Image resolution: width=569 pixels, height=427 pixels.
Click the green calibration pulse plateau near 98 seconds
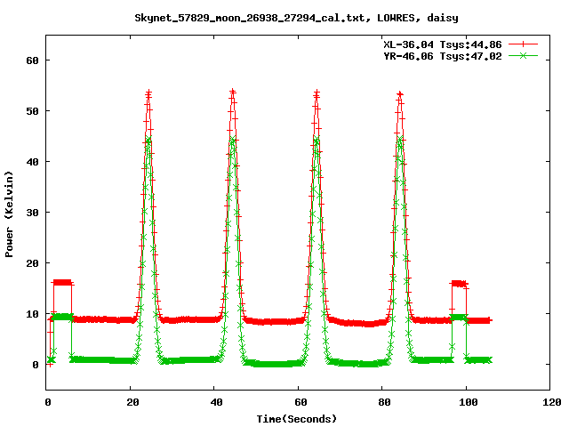(459, 318)
